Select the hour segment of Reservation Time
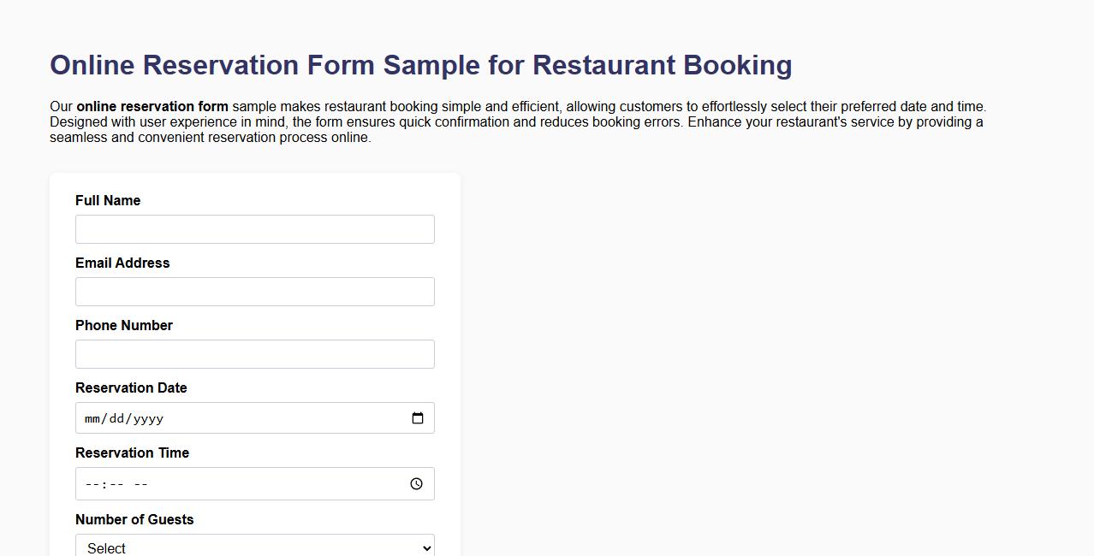1094x556 pixels. tap(91, 483)
